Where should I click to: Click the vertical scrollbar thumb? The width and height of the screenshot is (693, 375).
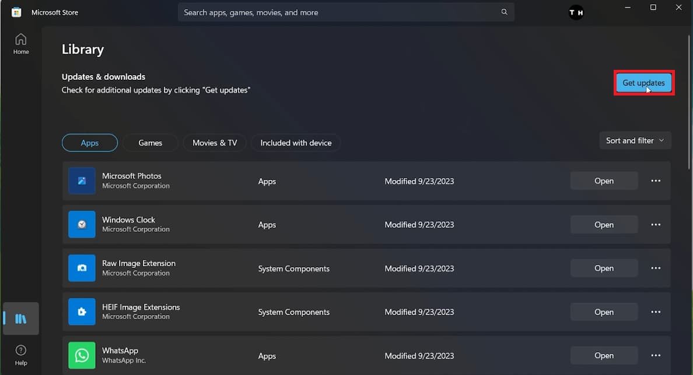tap(688, 101)
